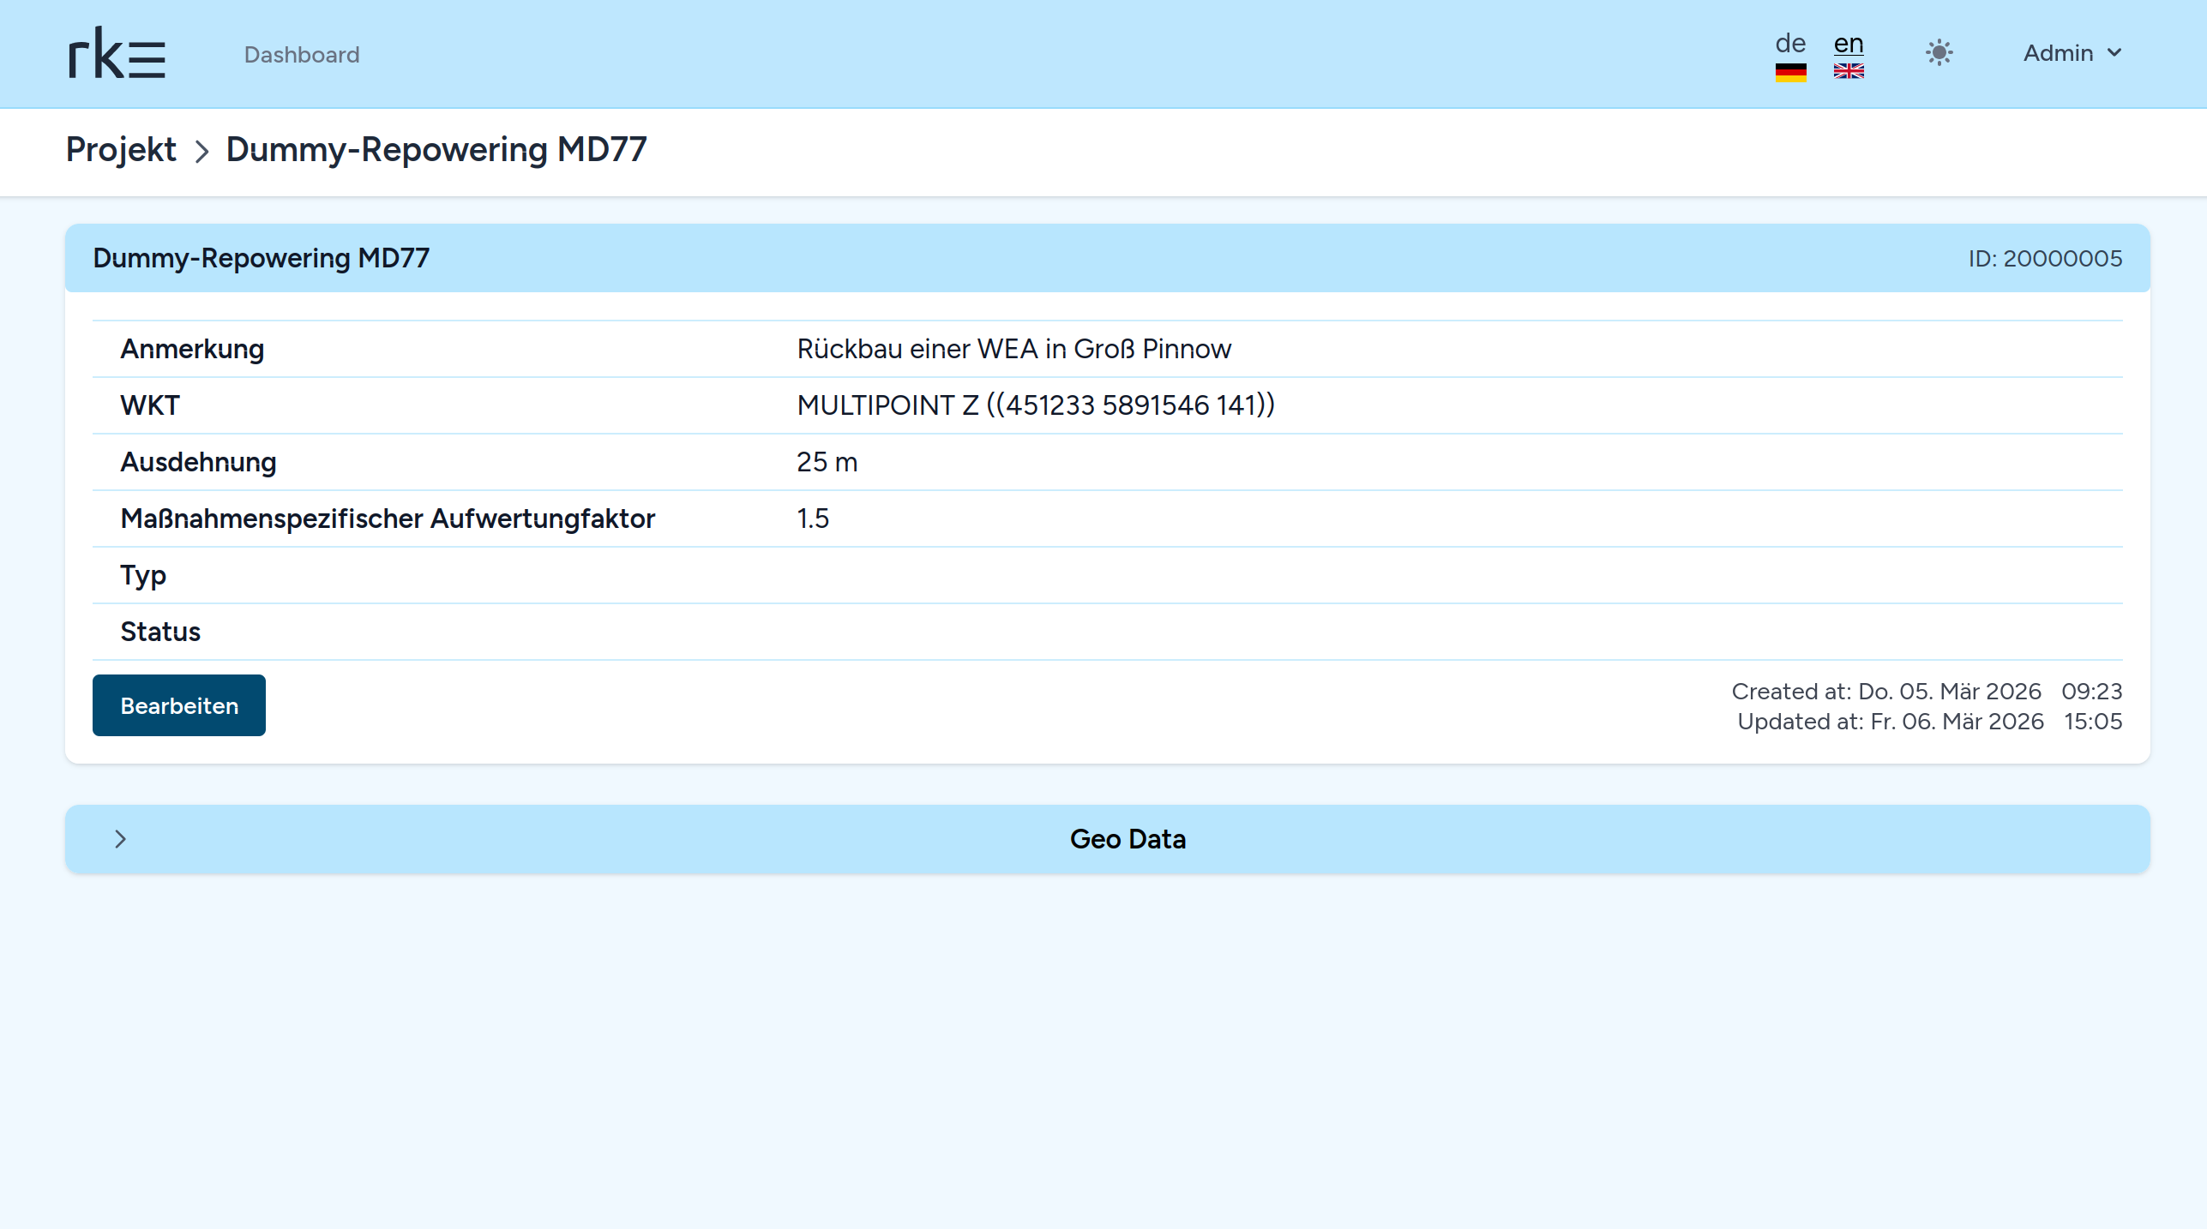Click the Dummy-Repowering MD77 card header
The height and width of the screenshot is (1229, 2207).
pyautogui.click(x=261, y=258)
